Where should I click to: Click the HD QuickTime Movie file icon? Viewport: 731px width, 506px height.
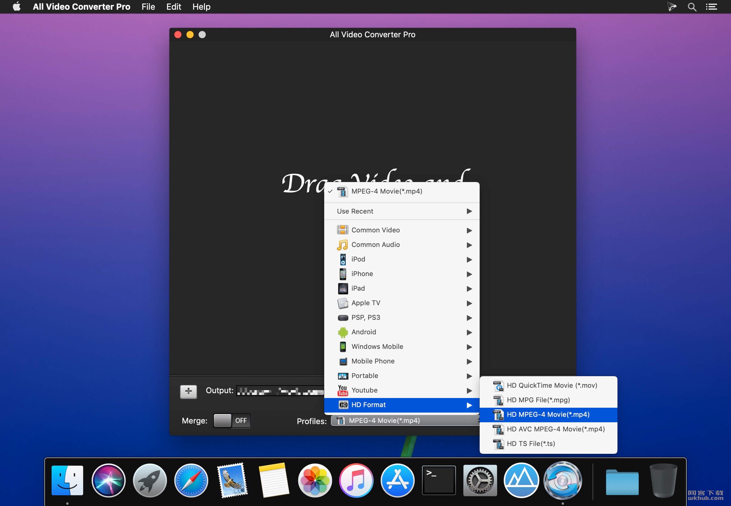pos(498,386)
